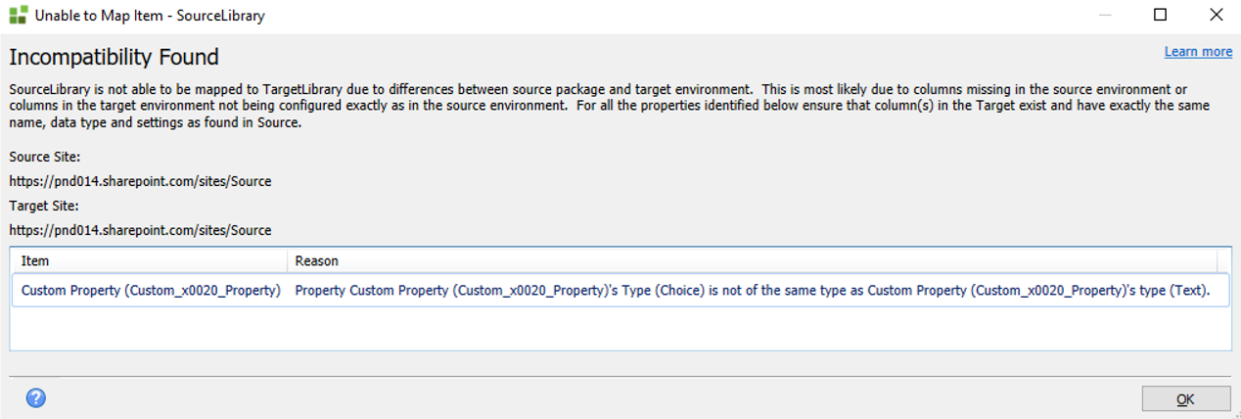Click the Incompatibility Found heading
The width and height of the screenshot is (1241, 419).
pos(114,57)
